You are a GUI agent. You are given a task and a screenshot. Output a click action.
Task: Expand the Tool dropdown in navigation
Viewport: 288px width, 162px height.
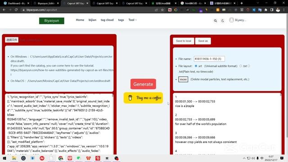click(x=132, y=20)
